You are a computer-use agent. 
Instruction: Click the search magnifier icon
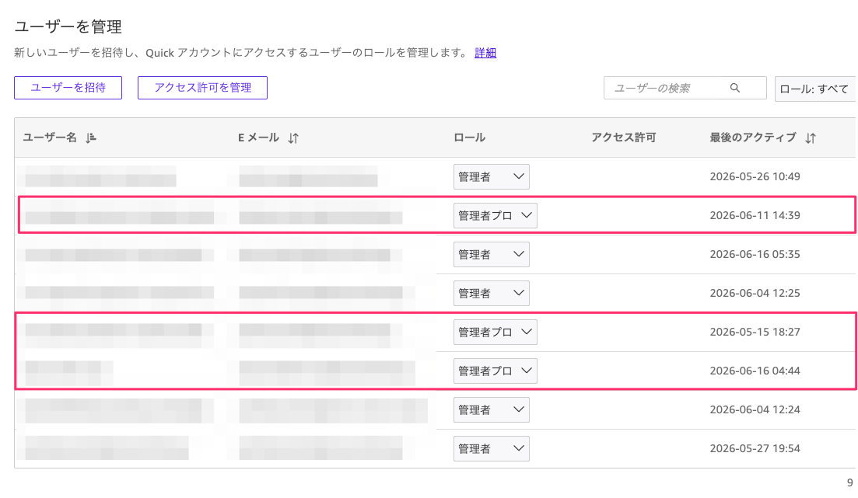[x=735, y=88]
